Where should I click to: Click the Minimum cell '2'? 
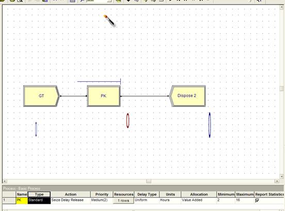[226, 200]
